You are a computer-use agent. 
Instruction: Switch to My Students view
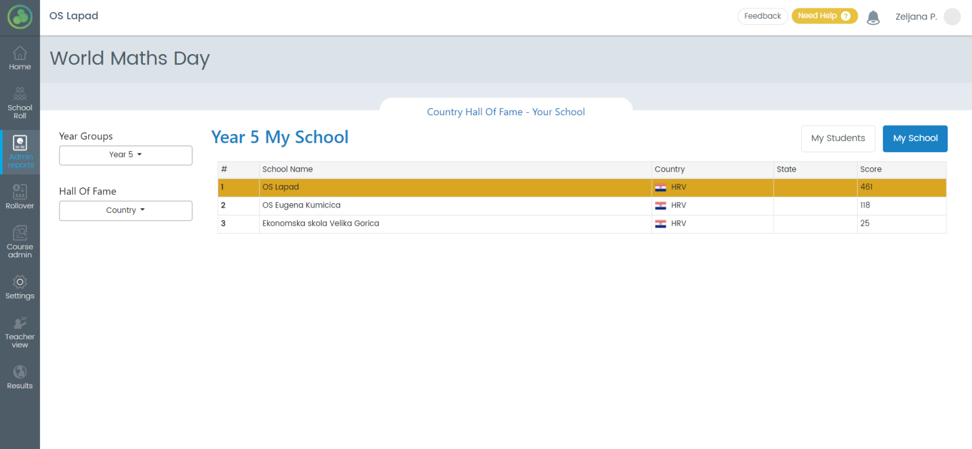[838, 138]
